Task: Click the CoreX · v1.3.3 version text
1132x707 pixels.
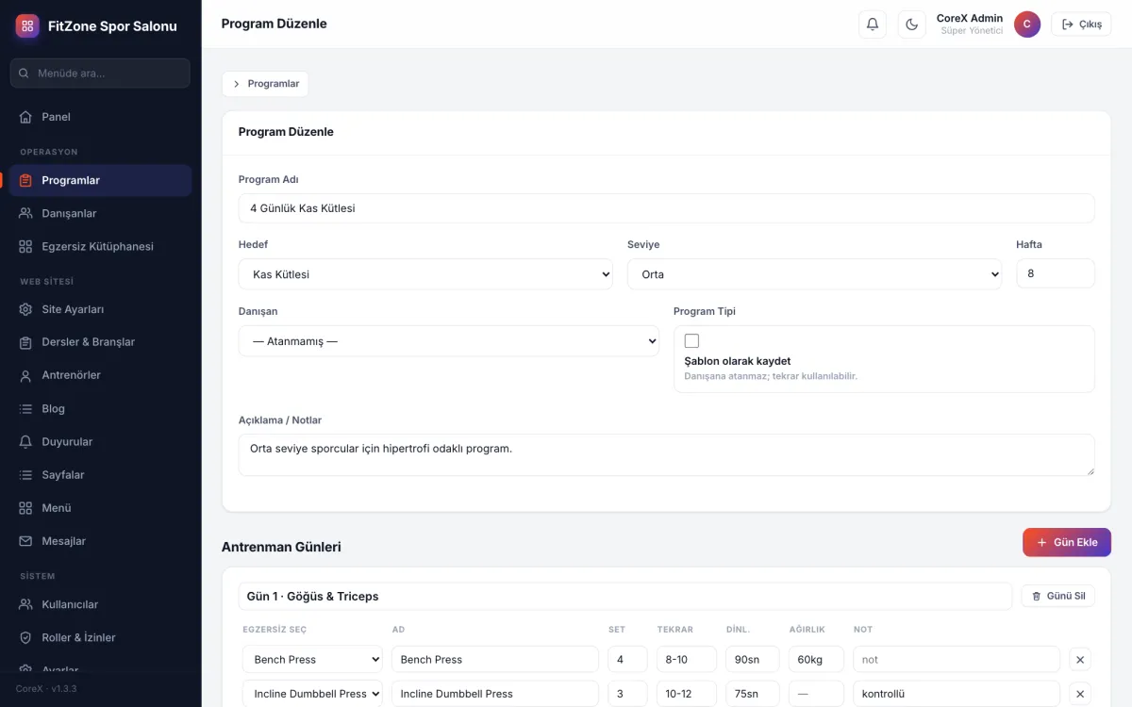Action: click(x=46, y=689)
